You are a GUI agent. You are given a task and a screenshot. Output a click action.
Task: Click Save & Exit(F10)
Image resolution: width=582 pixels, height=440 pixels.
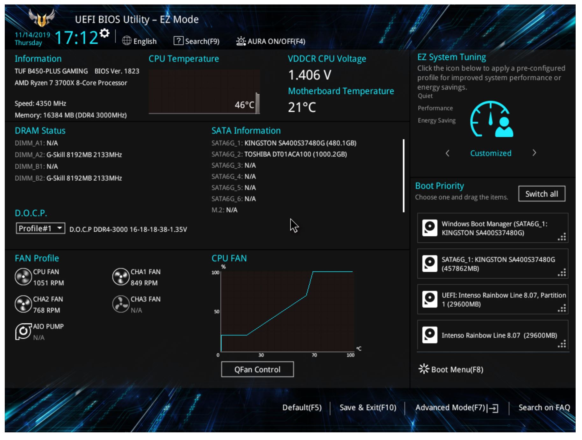coord(368,408)
